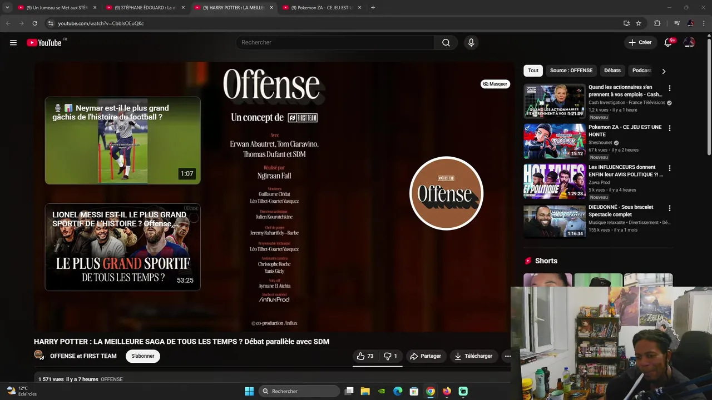The image size is (712, 400).
Task: Open Chrome extensions puzzle icon
Action: pos(657,23)
